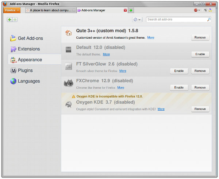Click the Search all add-ons field
The width and height of the screenshot is (219, 179).
(178, 19)
